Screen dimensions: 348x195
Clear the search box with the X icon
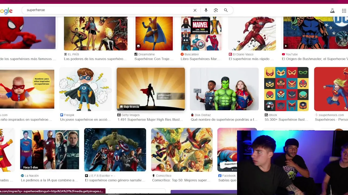[x=195, y=10]
